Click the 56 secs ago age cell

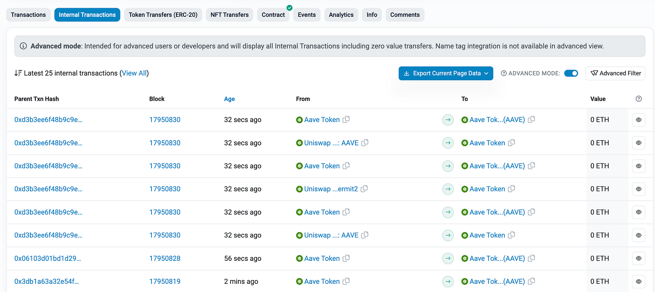[242, 258]
